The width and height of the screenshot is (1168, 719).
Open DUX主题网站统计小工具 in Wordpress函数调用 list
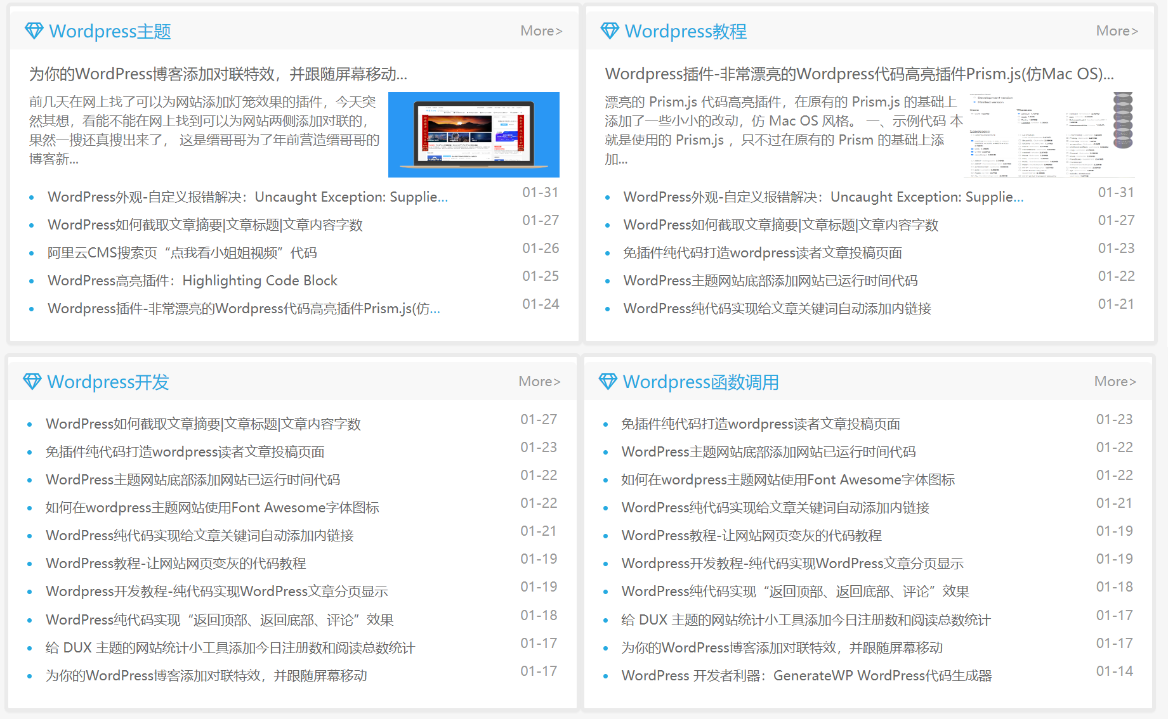806,620
